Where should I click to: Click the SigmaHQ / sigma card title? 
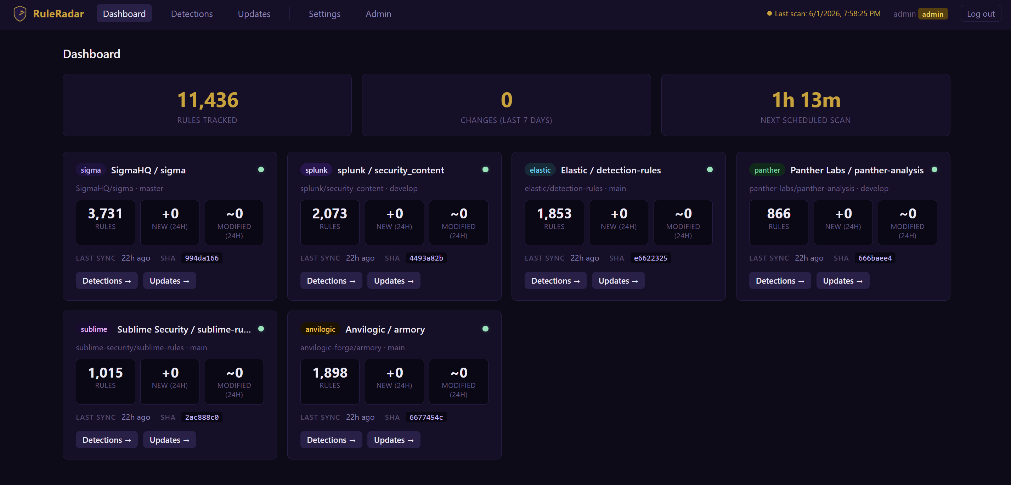click(x=148, y=170)
